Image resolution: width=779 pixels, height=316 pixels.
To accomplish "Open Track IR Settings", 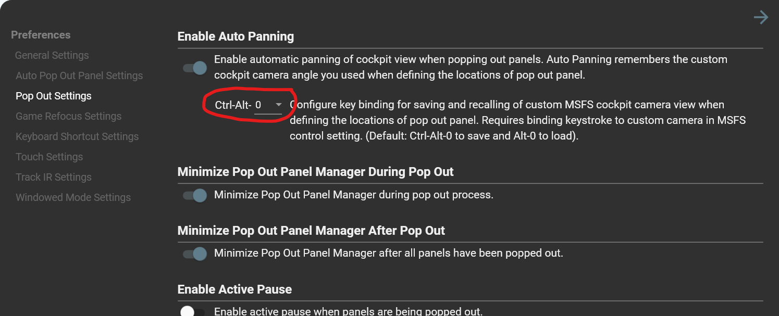I will click(53, 177).
